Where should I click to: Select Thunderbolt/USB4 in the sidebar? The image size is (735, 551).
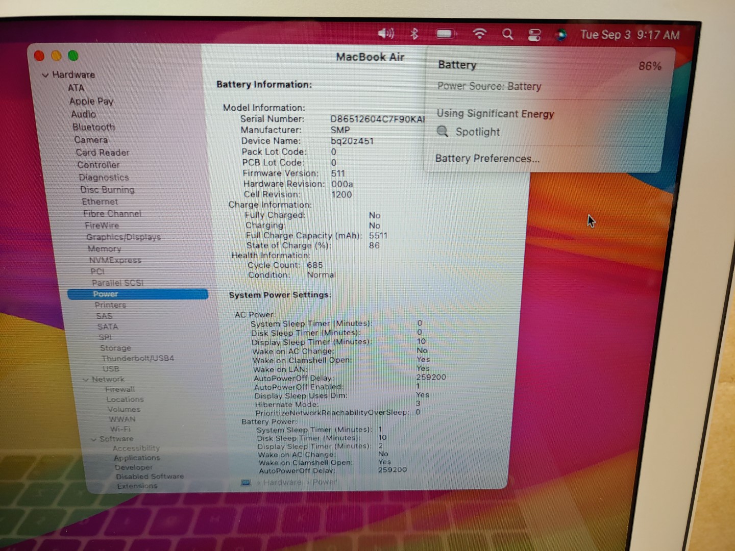coord(138,358)
